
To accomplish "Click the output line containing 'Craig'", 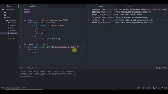I will [x=46, y=73].
